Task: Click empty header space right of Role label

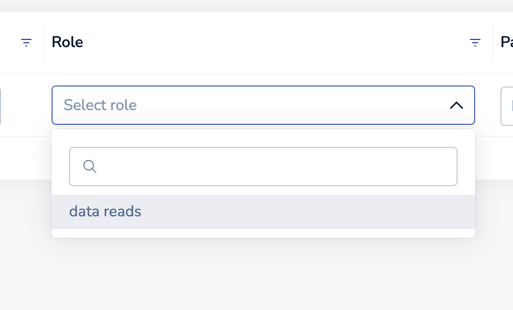Action: tap(274, 42)
